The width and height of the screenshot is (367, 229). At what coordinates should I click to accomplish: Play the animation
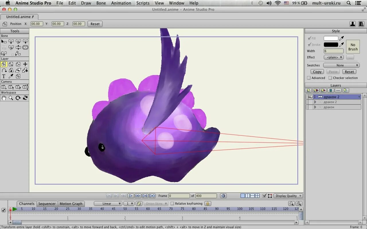tap(131, 196)
